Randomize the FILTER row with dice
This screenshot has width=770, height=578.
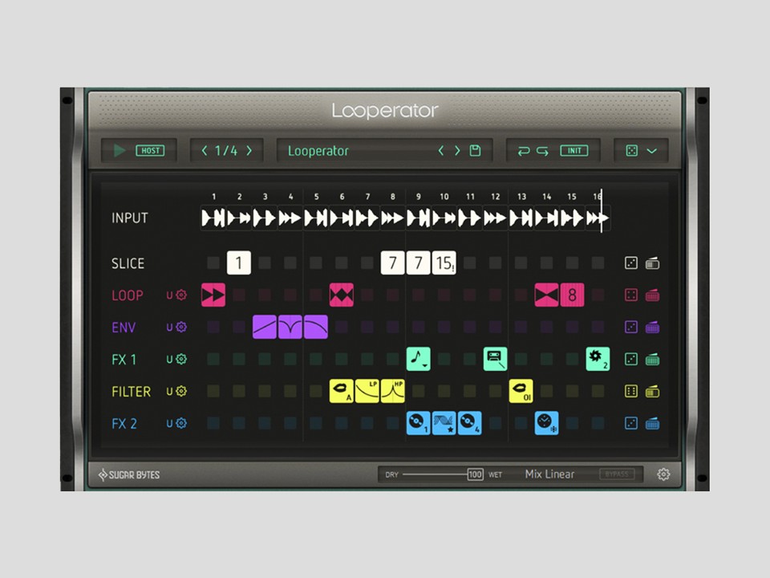point(631,391)
